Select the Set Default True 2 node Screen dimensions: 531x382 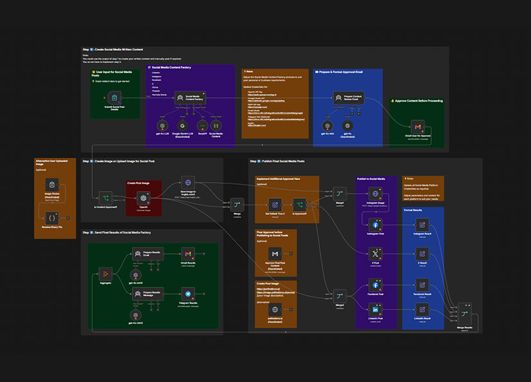pos(275,205)
